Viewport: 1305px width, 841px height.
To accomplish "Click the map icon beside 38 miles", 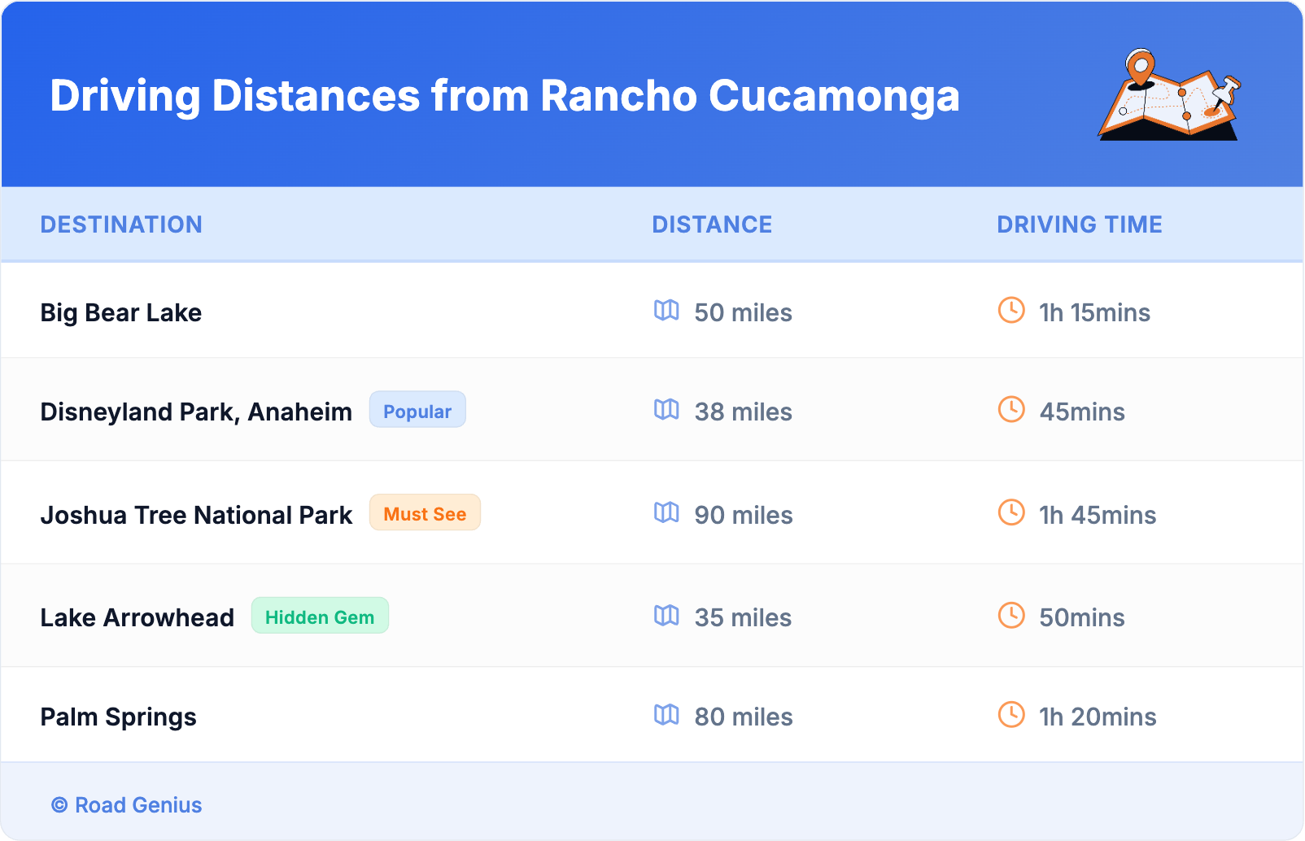I will click(666, 410).
